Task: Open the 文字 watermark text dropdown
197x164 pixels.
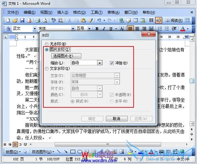Action: 117,76
